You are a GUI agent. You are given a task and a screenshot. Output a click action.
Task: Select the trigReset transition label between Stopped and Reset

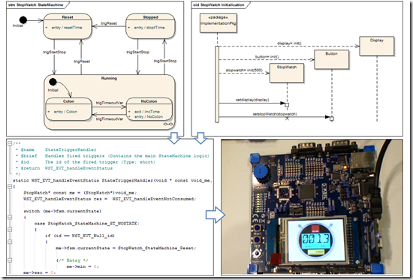[109, 23]
